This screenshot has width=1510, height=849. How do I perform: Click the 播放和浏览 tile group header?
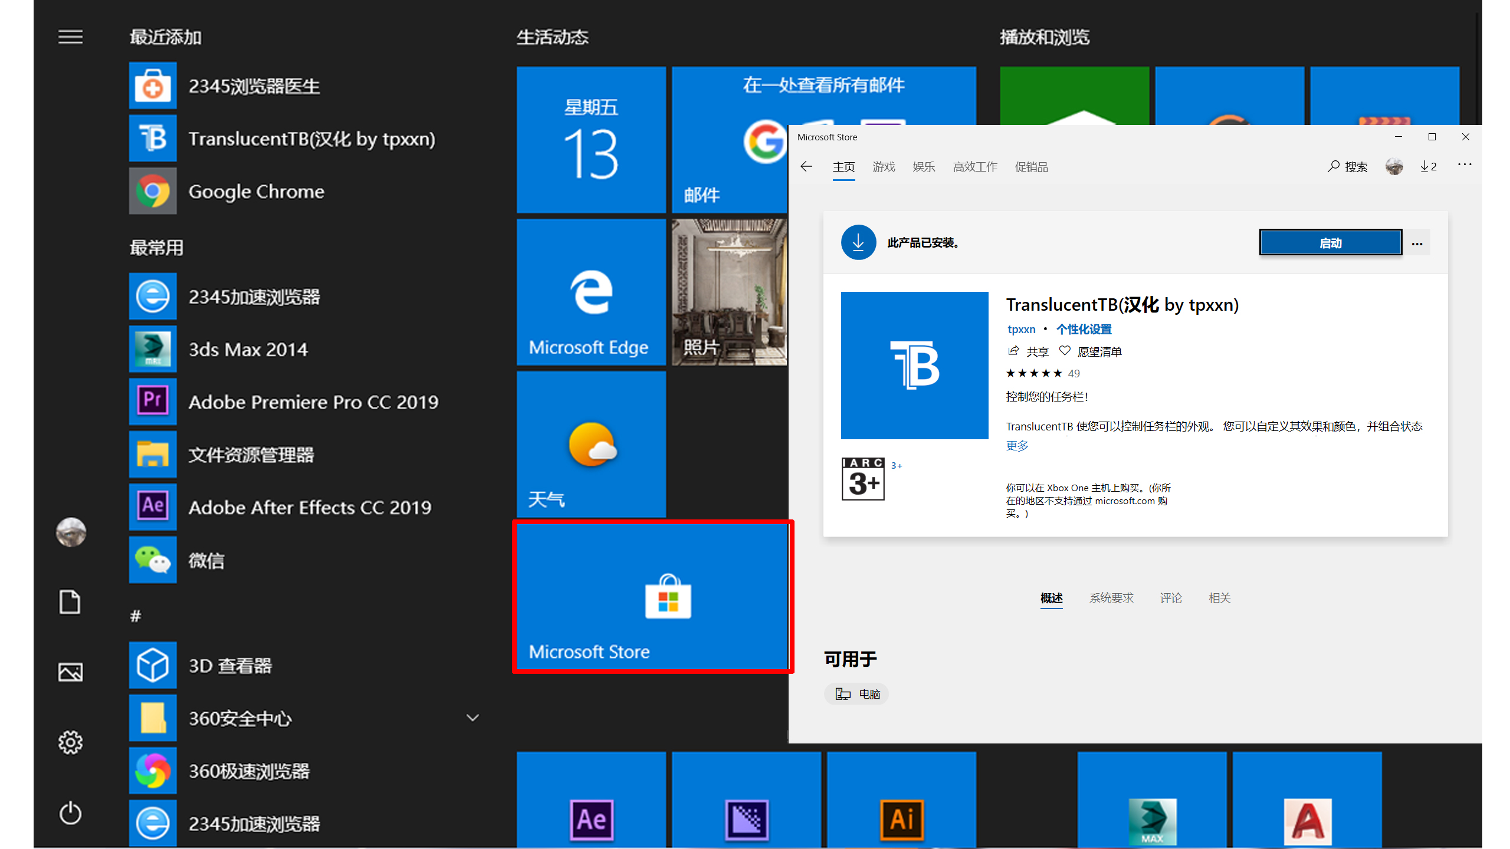pyautogui.click(x=1044, y=37)
